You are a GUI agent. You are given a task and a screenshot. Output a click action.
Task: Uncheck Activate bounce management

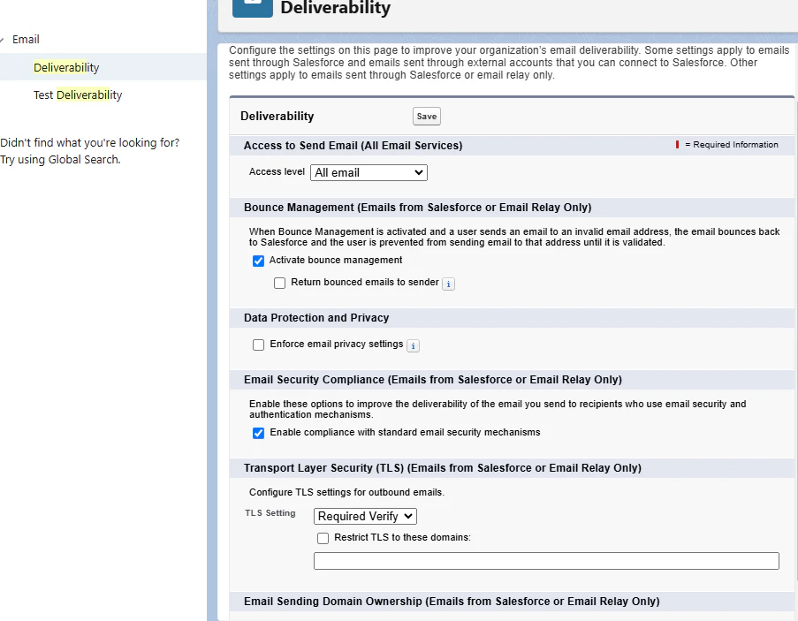(259, 261)
